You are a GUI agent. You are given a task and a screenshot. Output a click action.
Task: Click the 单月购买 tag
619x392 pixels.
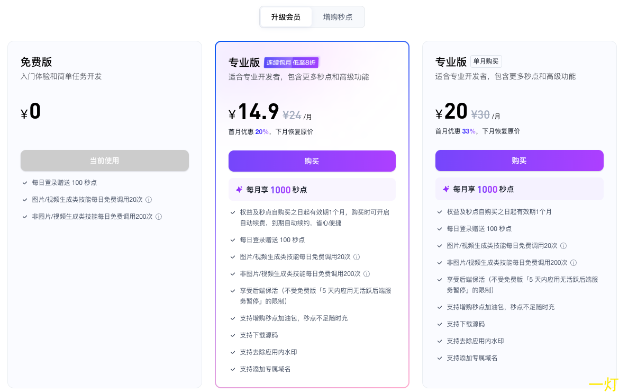[x=486, y=61]
